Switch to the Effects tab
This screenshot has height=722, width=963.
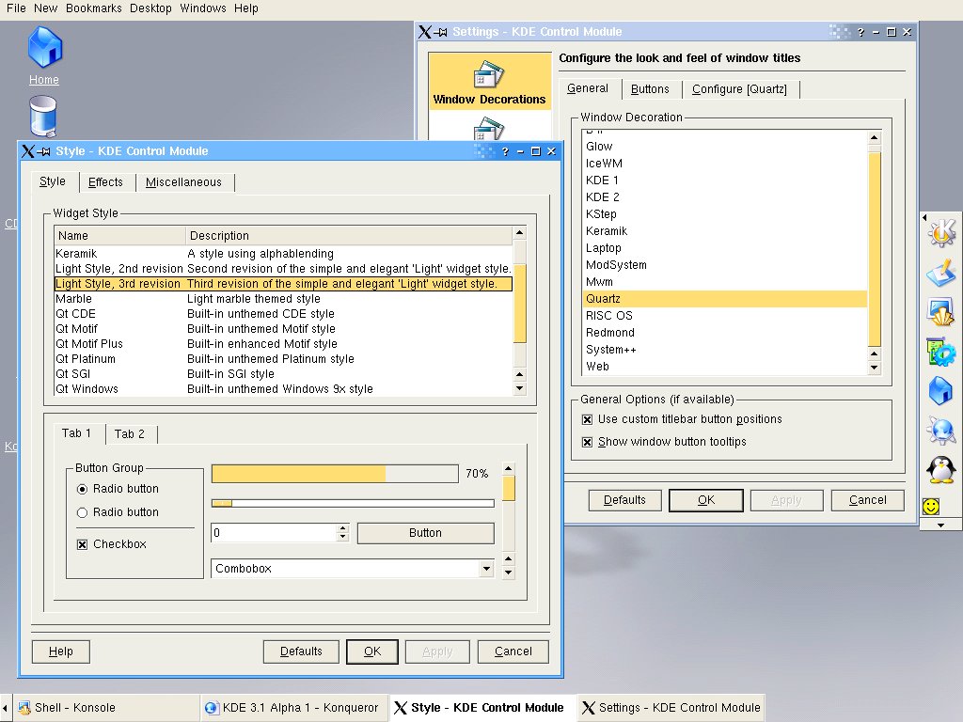click(x=105, y=182)
